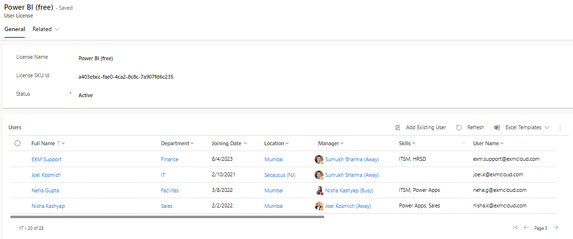This screenshot has height=239, width=573.
Task: Switch to the General tab
Action: coord(15,29)
